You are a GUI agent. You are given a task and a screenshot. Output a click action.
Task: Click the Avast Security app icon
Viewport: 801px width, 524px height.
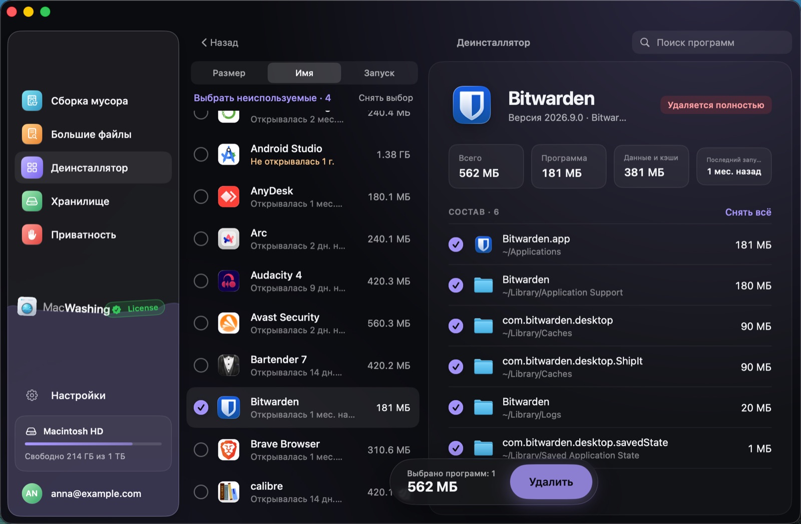(229, 323)
